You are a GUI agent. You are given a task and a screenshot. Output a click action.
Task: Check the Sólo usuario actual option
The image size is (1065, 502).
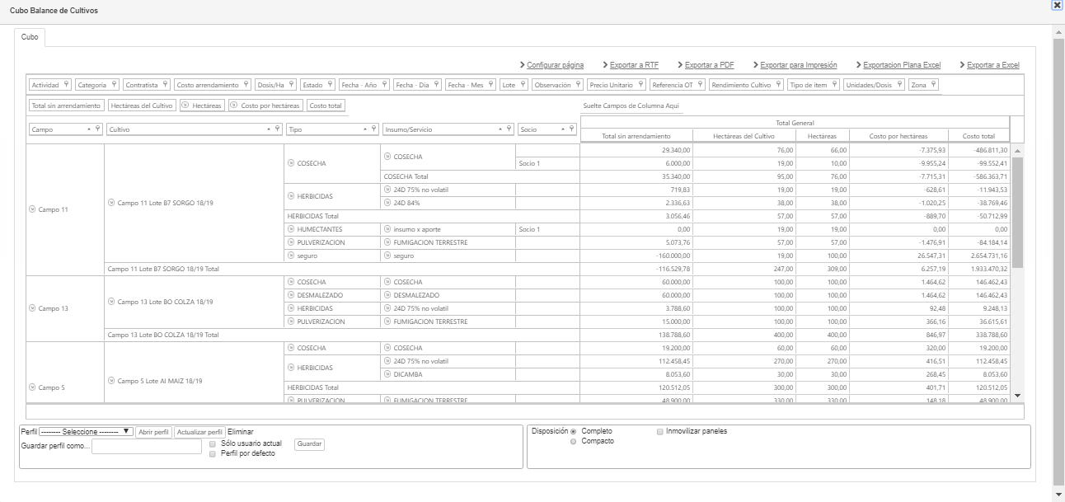[213, 443]
